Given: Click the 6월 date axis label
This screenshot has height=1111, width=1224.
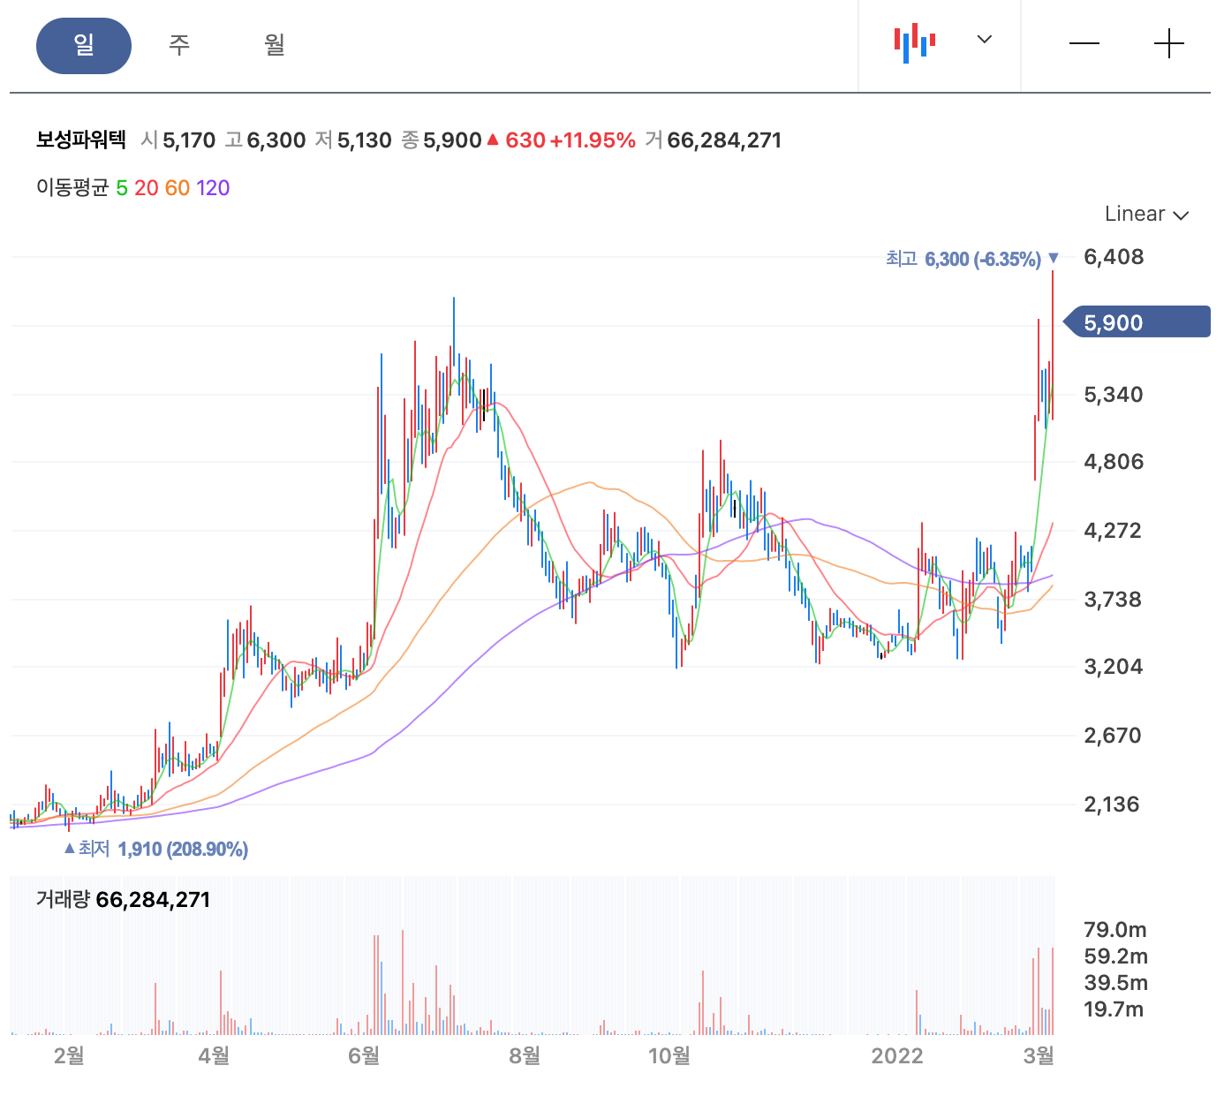Looking at the screenshot, I should pos(364,1055).
